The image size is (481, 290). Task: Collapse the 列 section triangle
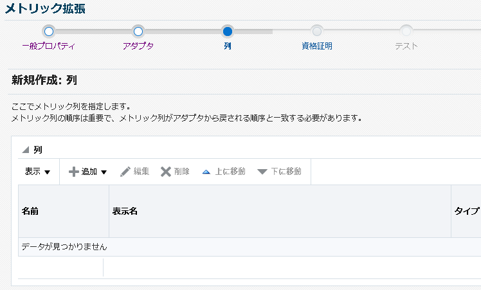pos(26,150)
